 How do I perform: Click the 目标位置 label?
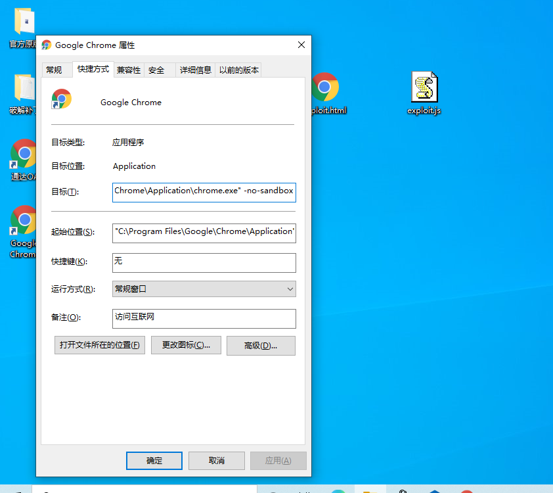[x=68, y=166]
